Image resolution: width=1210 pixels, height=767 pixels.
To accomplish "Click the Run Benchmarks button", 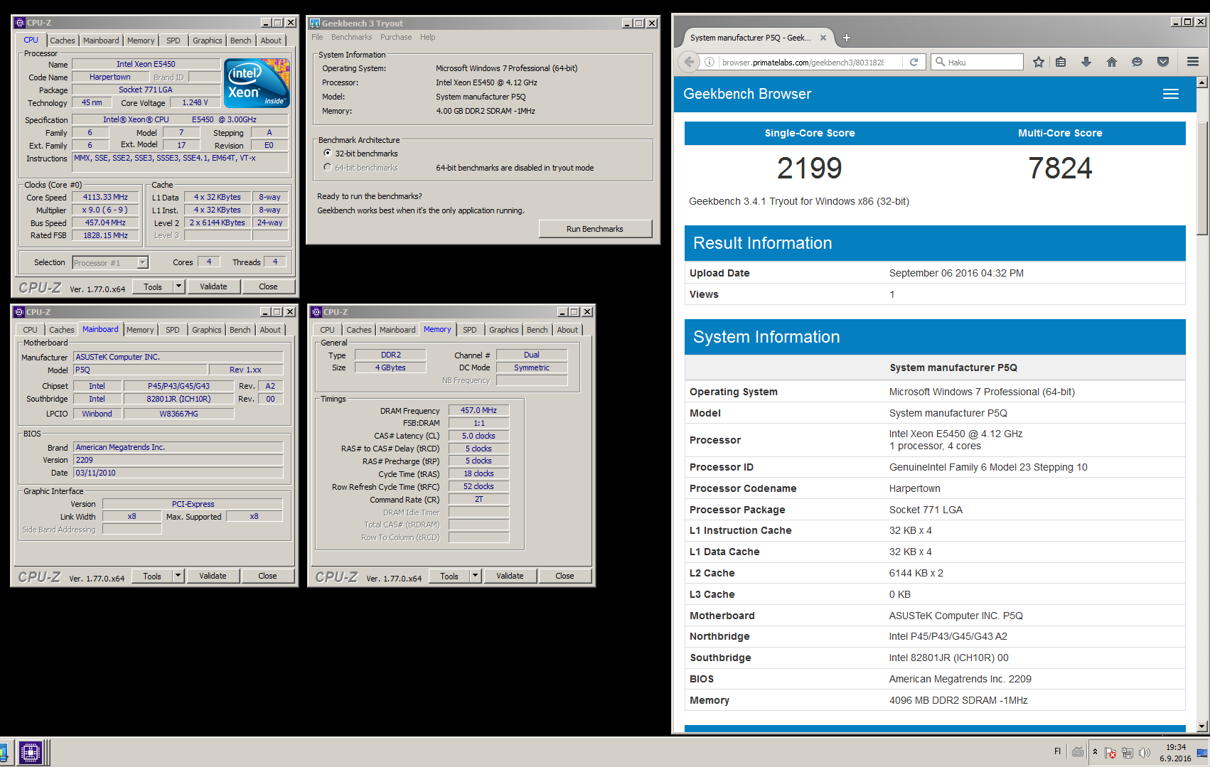I will [x=595, y=229].
